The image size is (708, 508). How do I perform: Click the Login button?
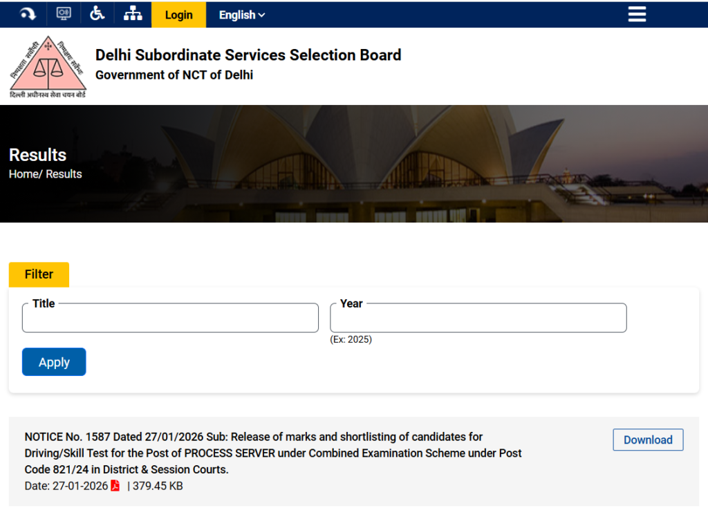(178, 15)
